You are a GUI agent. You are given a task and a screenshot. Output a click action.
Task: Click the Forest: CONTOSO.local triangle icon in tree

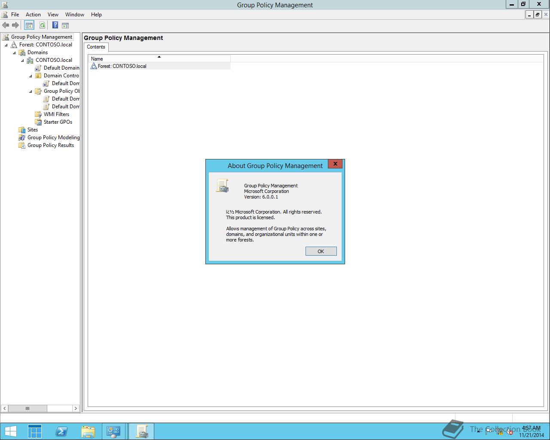pos(14,45)
